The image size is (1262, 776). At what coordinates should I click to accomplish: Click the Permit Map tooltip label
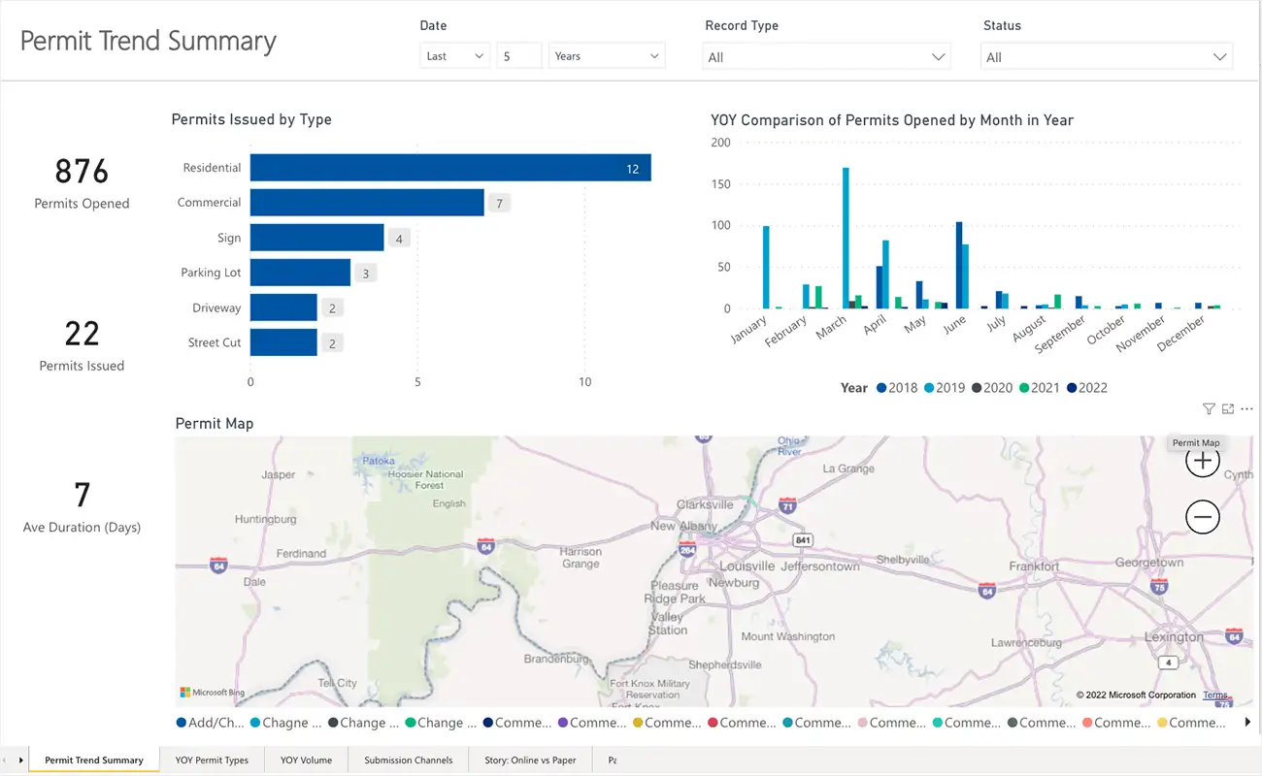point(1196,442)
